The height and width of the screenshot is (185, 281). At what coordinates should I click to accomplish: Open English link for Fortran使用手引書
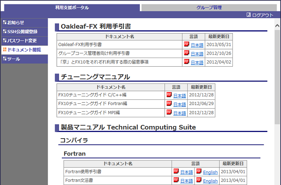(210, 172)
